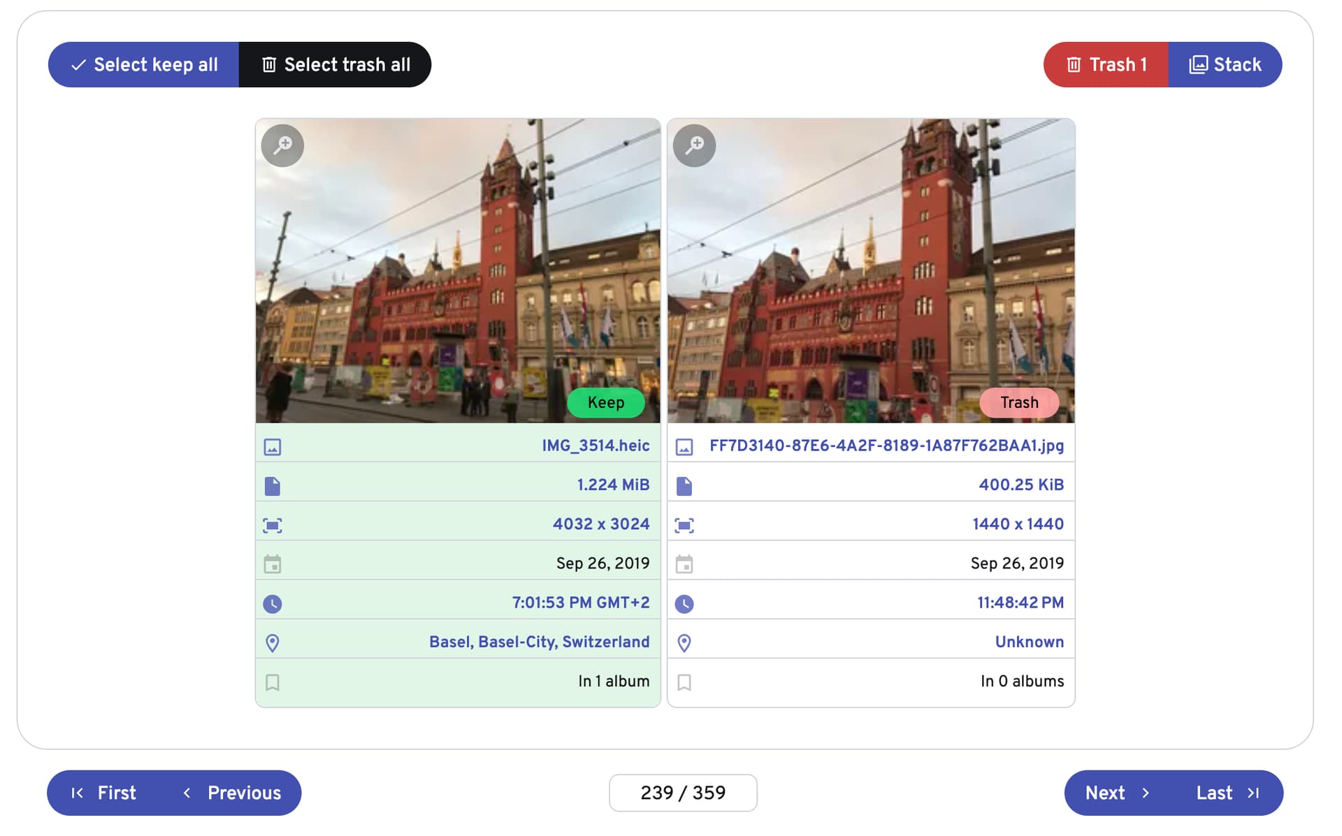This screenshot has height=836, width=1342.
Task: Toggle the Trash badge on right photo
Action: [1018, 402]
